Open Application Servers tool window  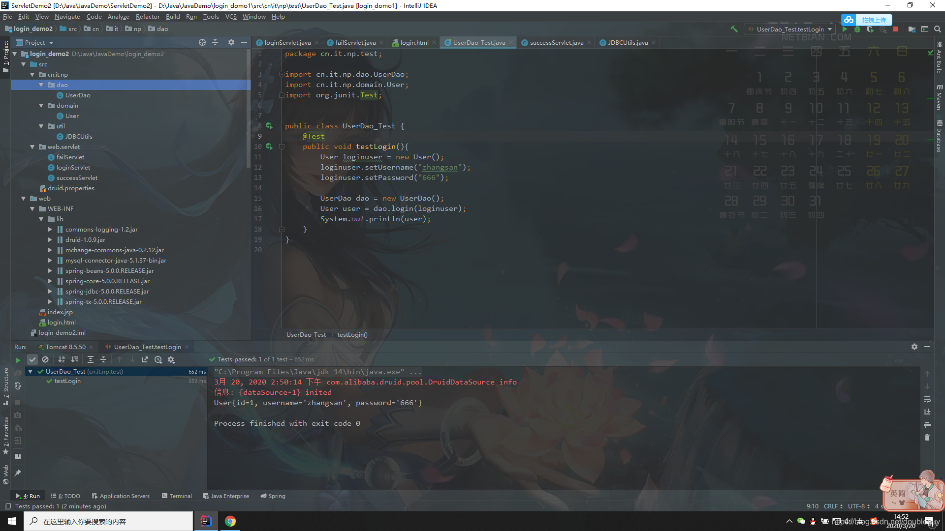point(121,496)
